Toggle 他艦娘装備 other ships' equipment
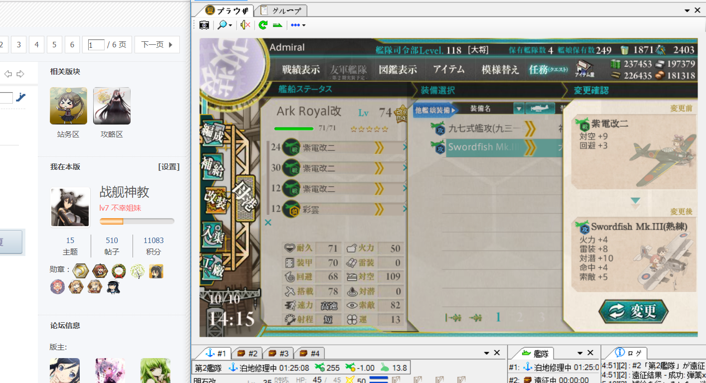The width and height of the screenshot is (706, 383). click(435, 110)
